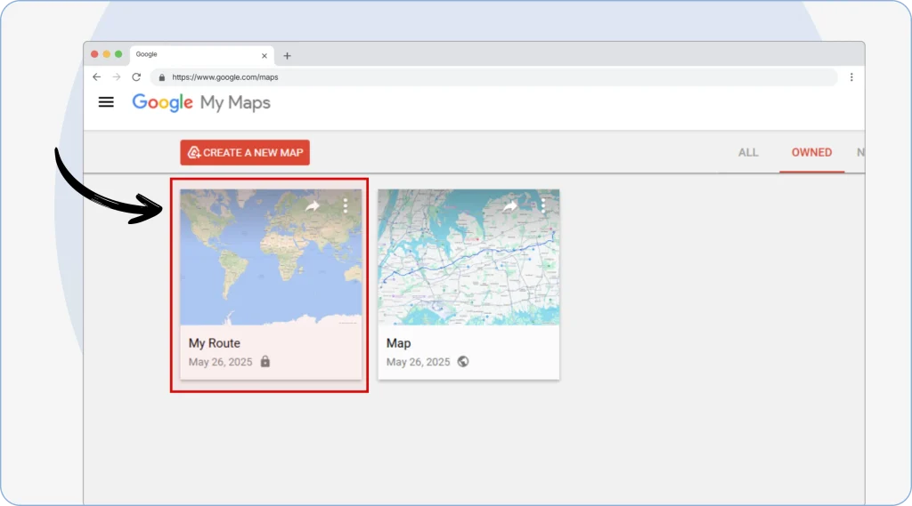Open the My Route world map thumbnail
Screen dimensions: 912x506
[x=271, y=257]
